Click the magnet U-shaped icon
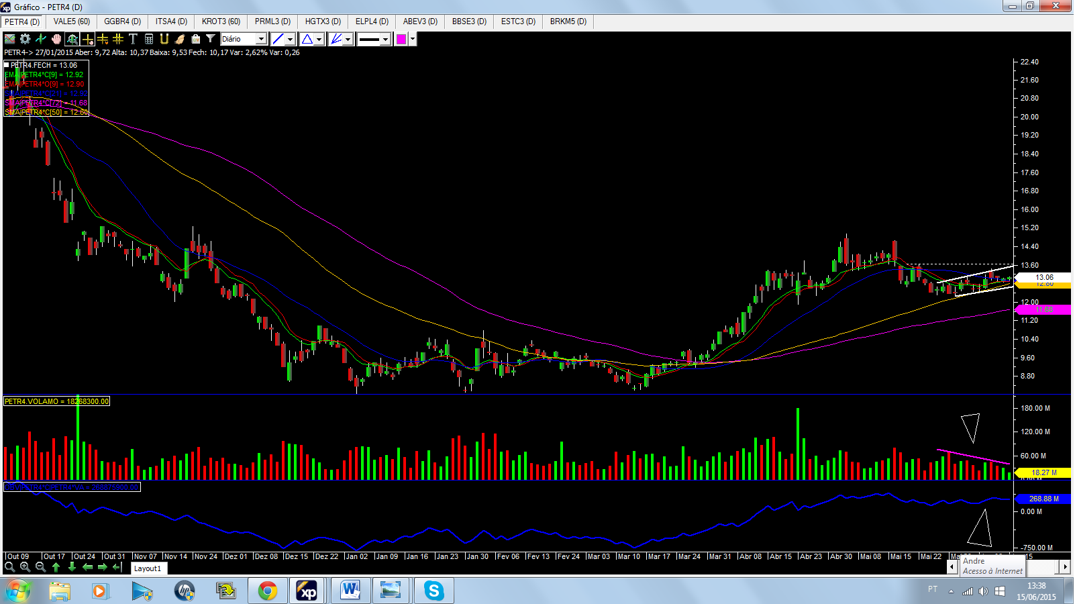Screen dimensions: 1075x604 pyautogui.click(x=164, y=39)
